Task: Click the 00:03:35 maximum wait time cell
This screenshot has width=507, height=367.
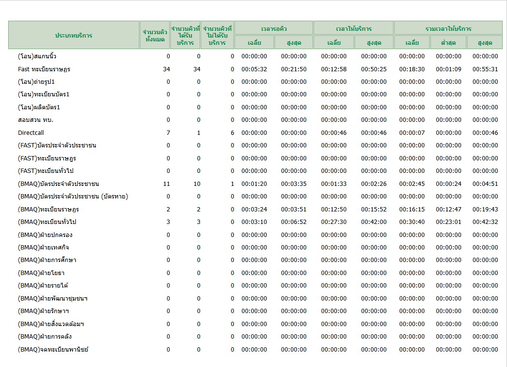Action: [x=294, y=183]
